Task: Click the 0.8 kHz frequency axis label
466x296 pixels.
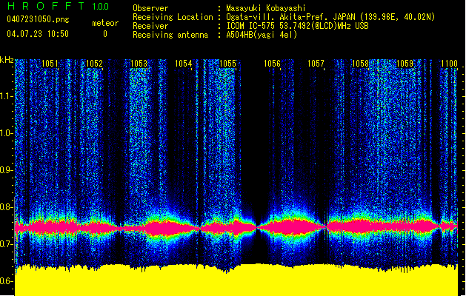Action: click(x=6, y=207)
